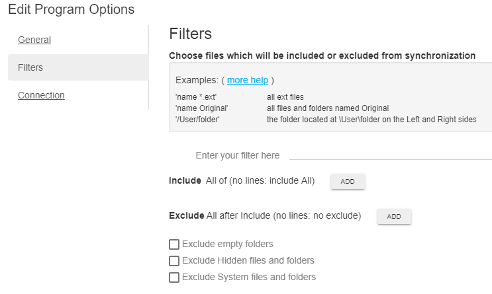This screenshot has width=492, height=294.
Task: Tick Exclude Hidden files and folders
Action: (x=174, y=261)
